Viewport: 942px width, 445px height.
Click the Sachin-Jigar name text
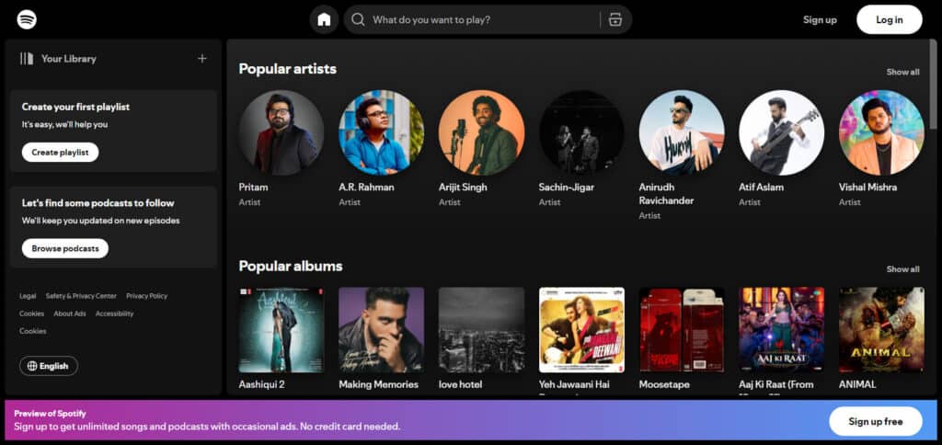tap(566, 188)
